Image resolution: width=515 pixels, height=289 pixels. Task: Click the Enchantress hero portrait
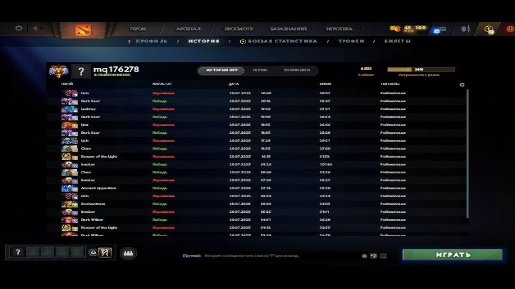tap(70, 204)
